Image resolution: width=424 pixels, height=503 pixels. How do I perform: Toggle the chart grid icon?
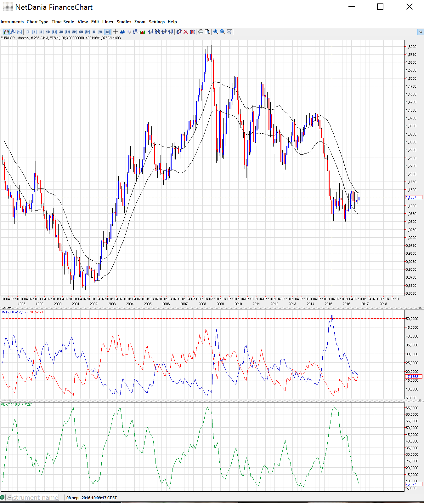click(x=122, y=32)
